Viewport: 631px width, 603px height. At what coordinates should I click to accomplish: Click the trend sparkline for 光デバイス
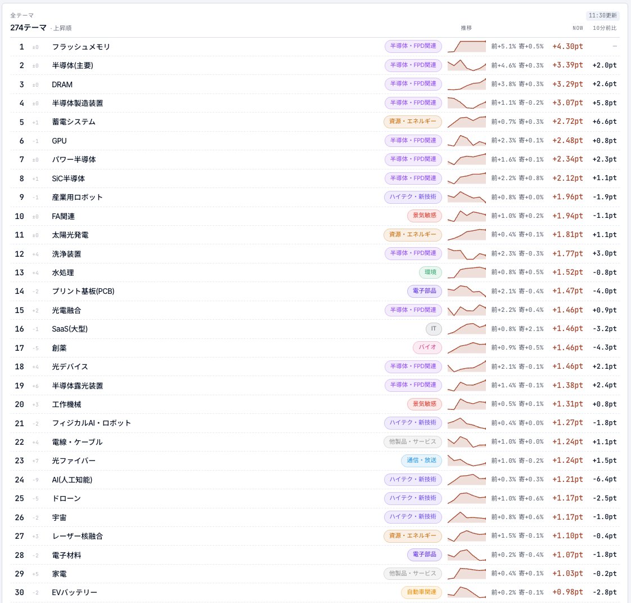click(x=467, y=367)
